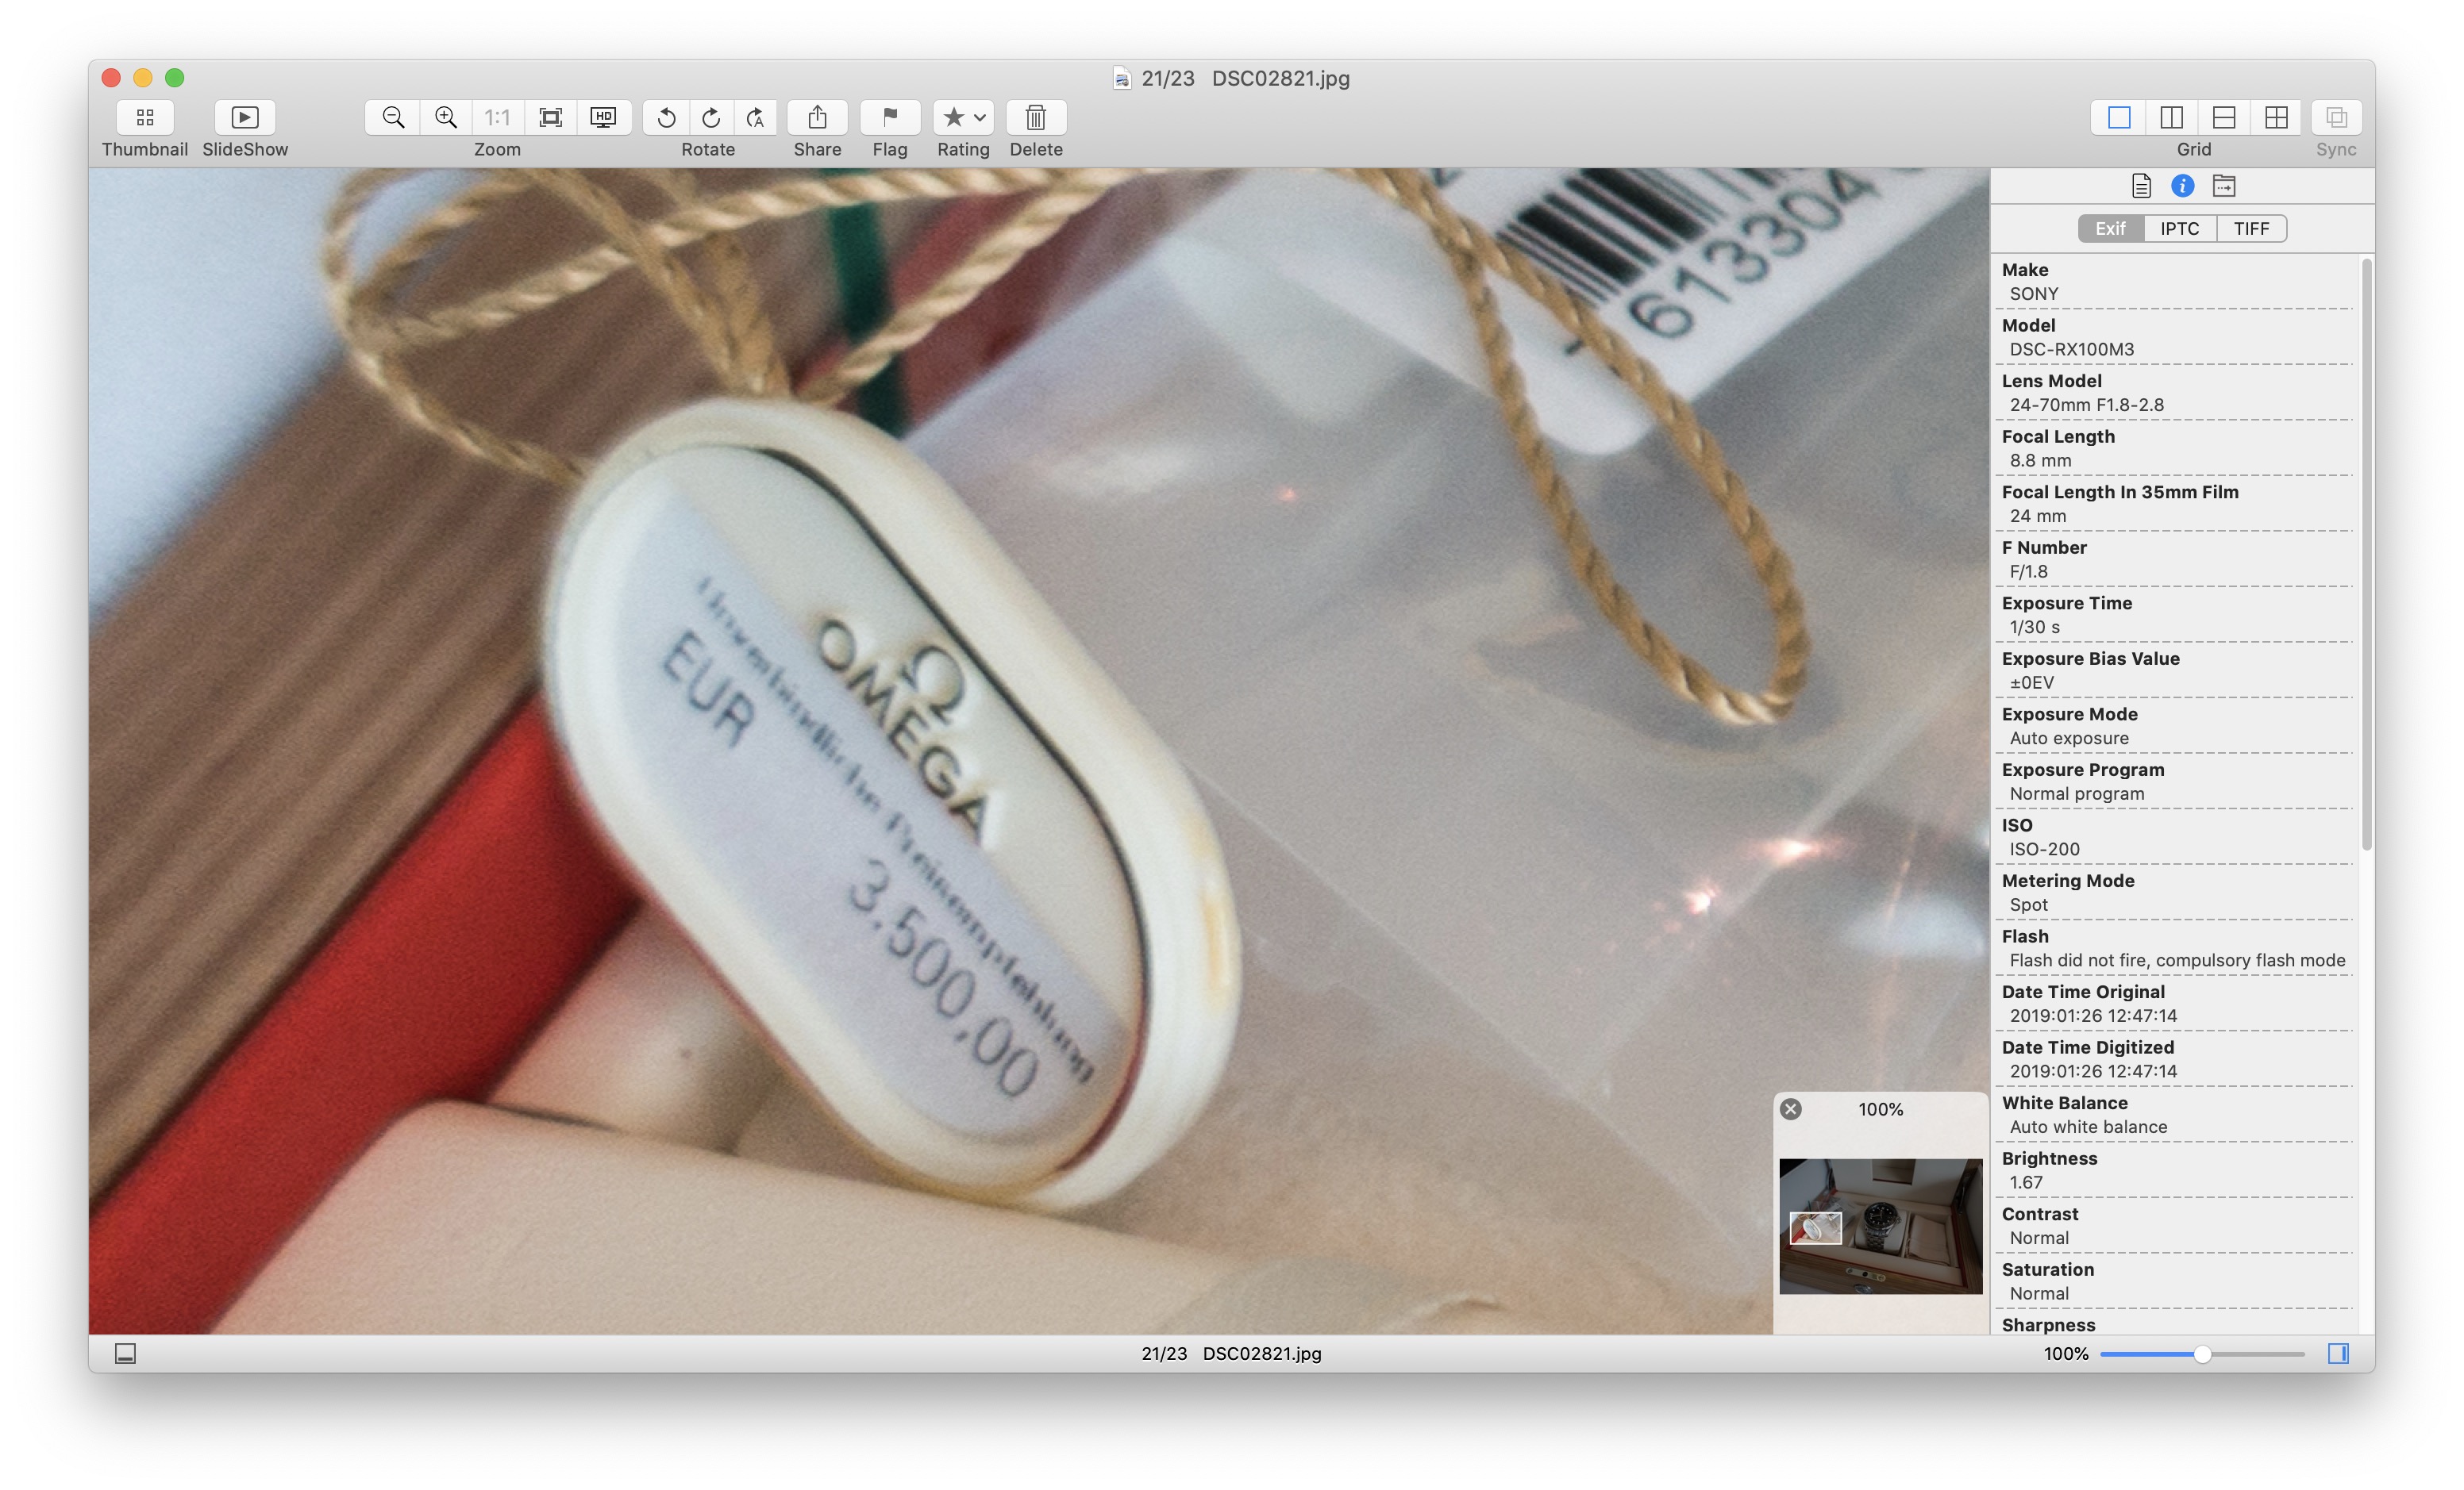Click the zoom in magnifier
The width and height of the screenshot is (2464, 1490).
446,118
